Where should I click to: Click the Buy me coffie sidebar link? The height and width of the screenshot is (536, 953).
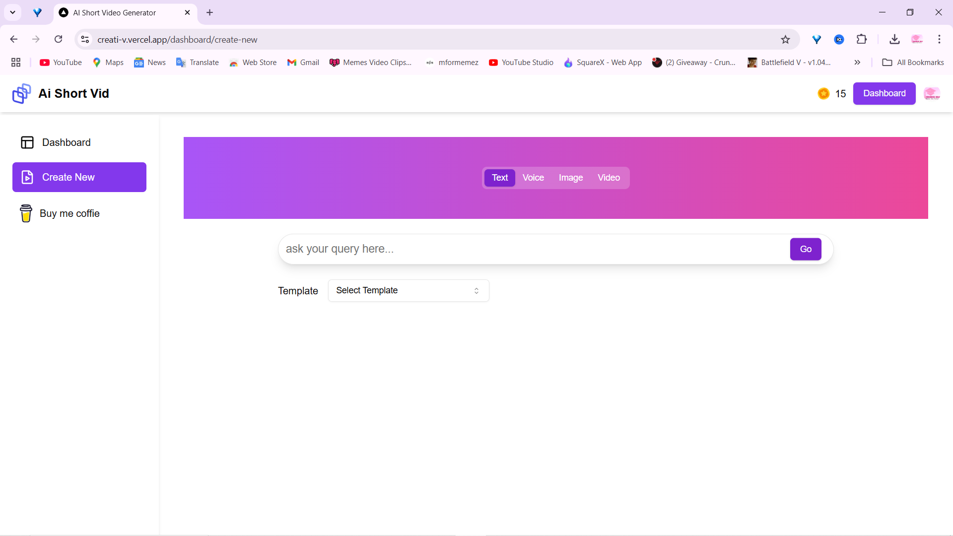69,213
